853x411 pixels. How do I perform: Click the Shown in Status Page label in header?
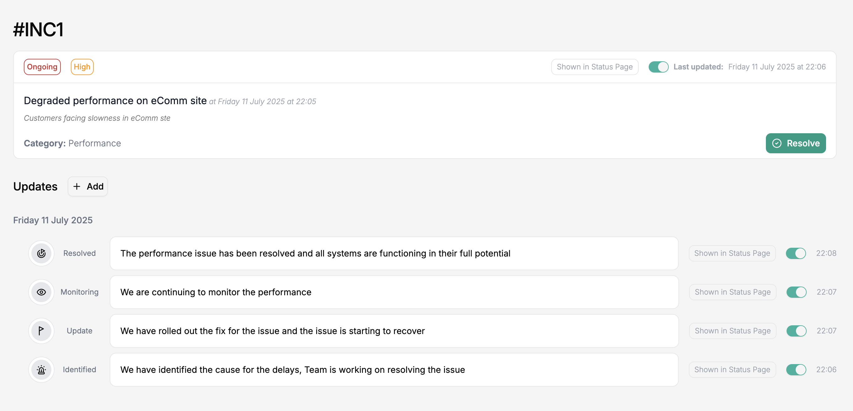(x=595, y=67)
